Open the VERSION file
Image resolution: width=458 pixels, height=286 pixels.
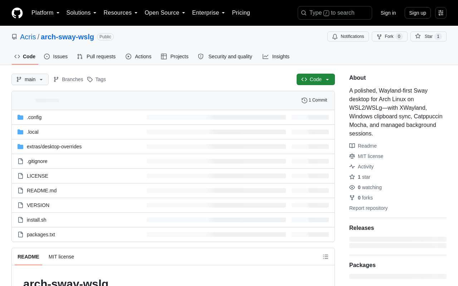tap(38, 205)
